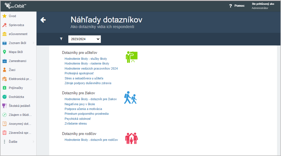
Task: Click the red family parents icon
Action: click(132, 138)
